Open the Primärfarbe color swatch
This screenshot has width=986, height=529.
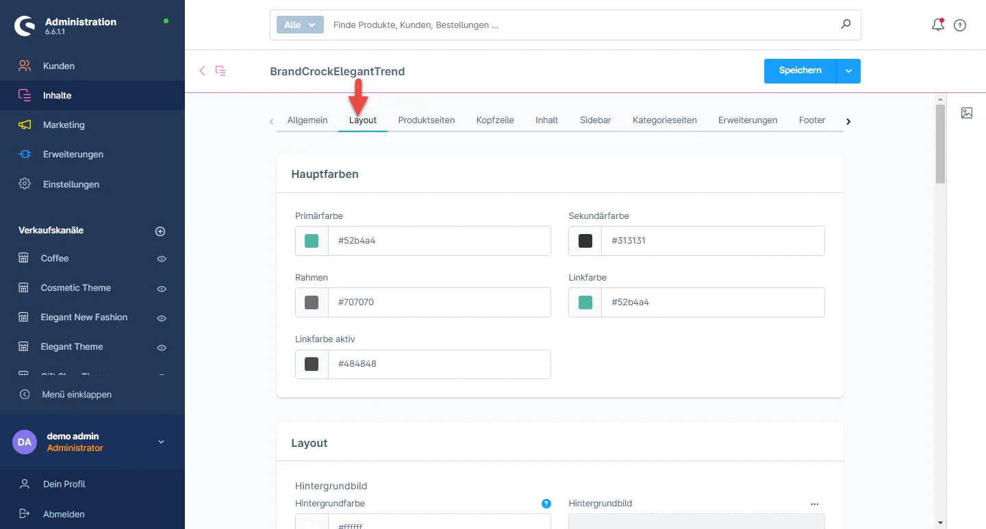click(312, 241)
